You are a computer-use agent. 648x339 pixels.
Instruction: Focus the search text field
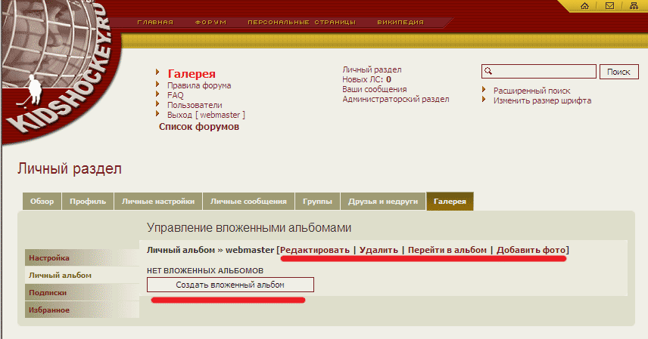(x=539, y=71)
